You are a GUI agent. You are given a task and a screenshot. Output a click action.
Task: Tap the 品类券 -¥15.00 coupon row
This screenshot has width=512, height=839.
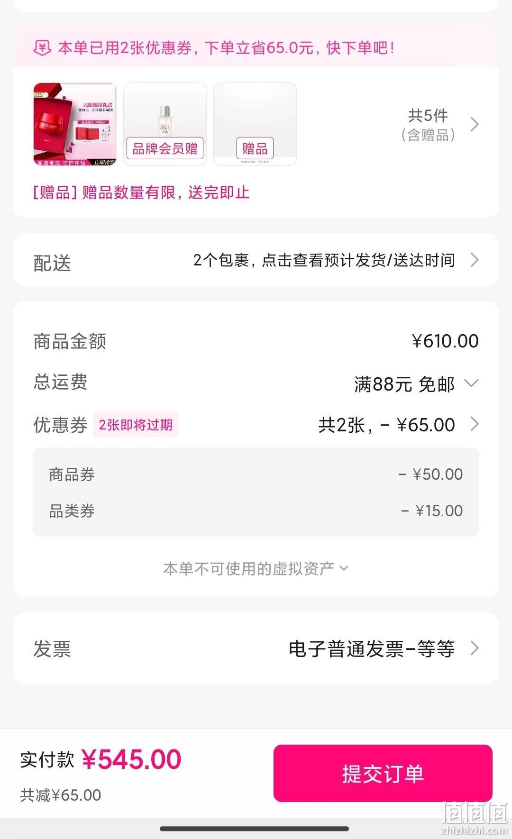pos(256,511)
